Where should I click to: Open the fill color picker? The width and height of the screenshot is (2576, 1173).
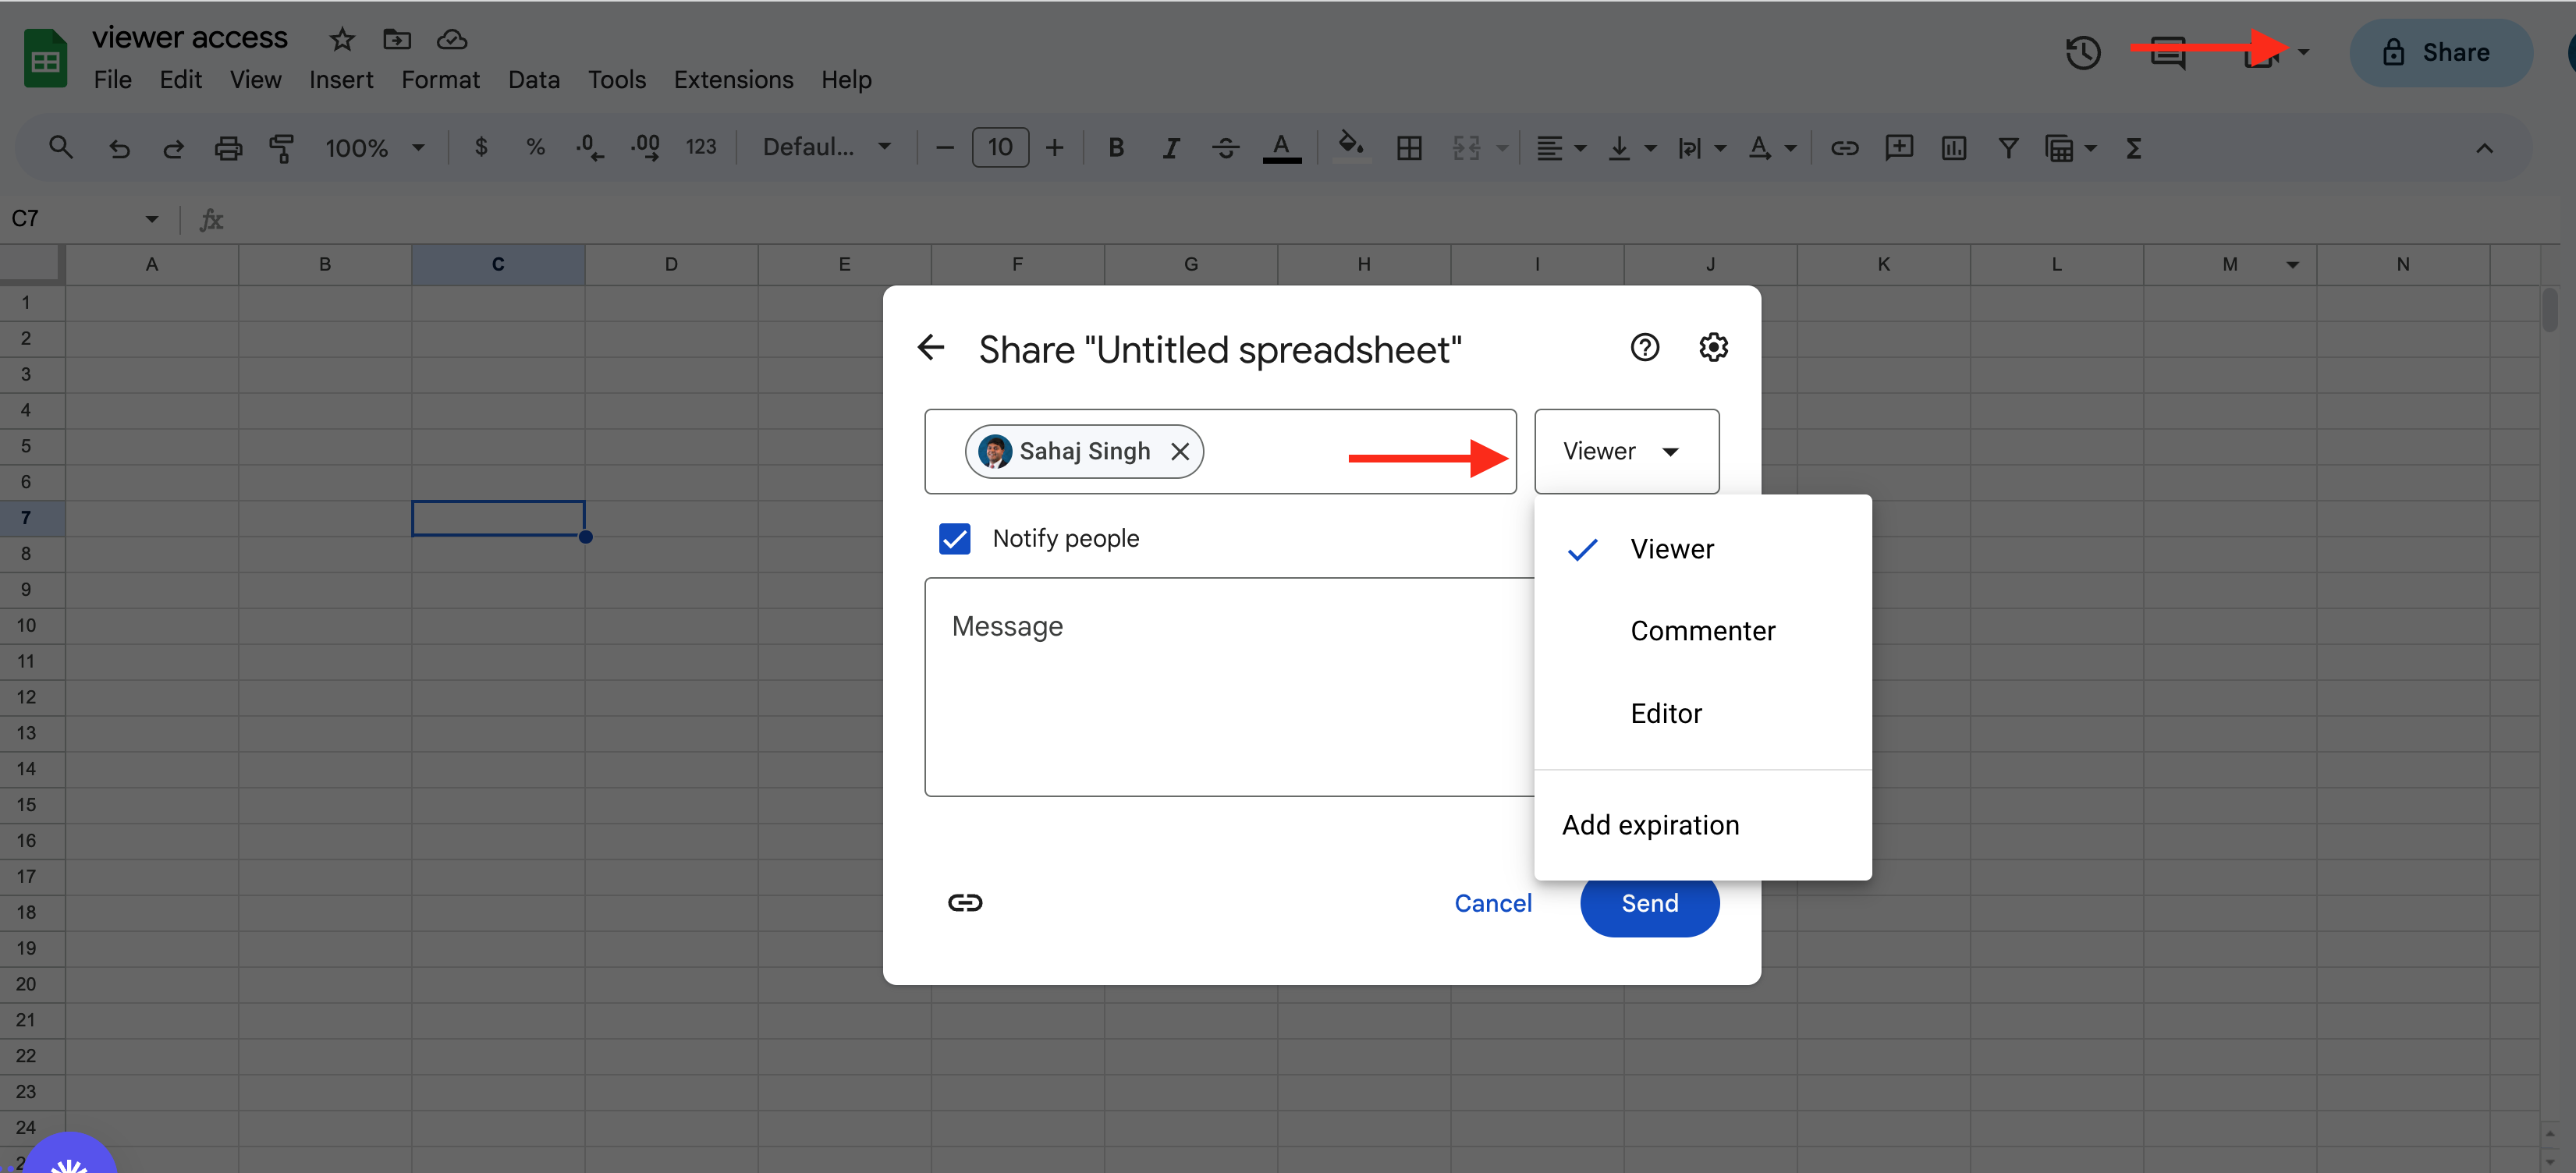coord(1351,147)
